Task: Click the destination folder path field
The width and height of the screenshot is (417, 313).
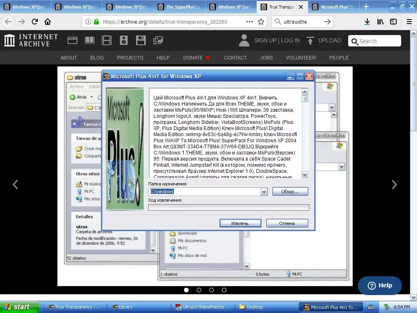Action: 204,192
